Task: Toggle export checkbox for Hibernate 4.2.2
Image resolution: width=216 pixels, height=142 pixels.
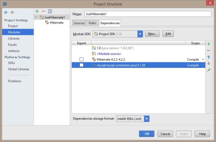Action: [x=82, y=59]
